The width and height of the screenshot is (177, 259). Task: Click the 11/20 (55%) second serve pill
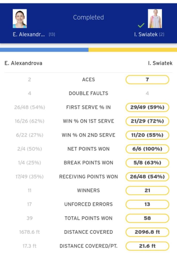point(147,135)
